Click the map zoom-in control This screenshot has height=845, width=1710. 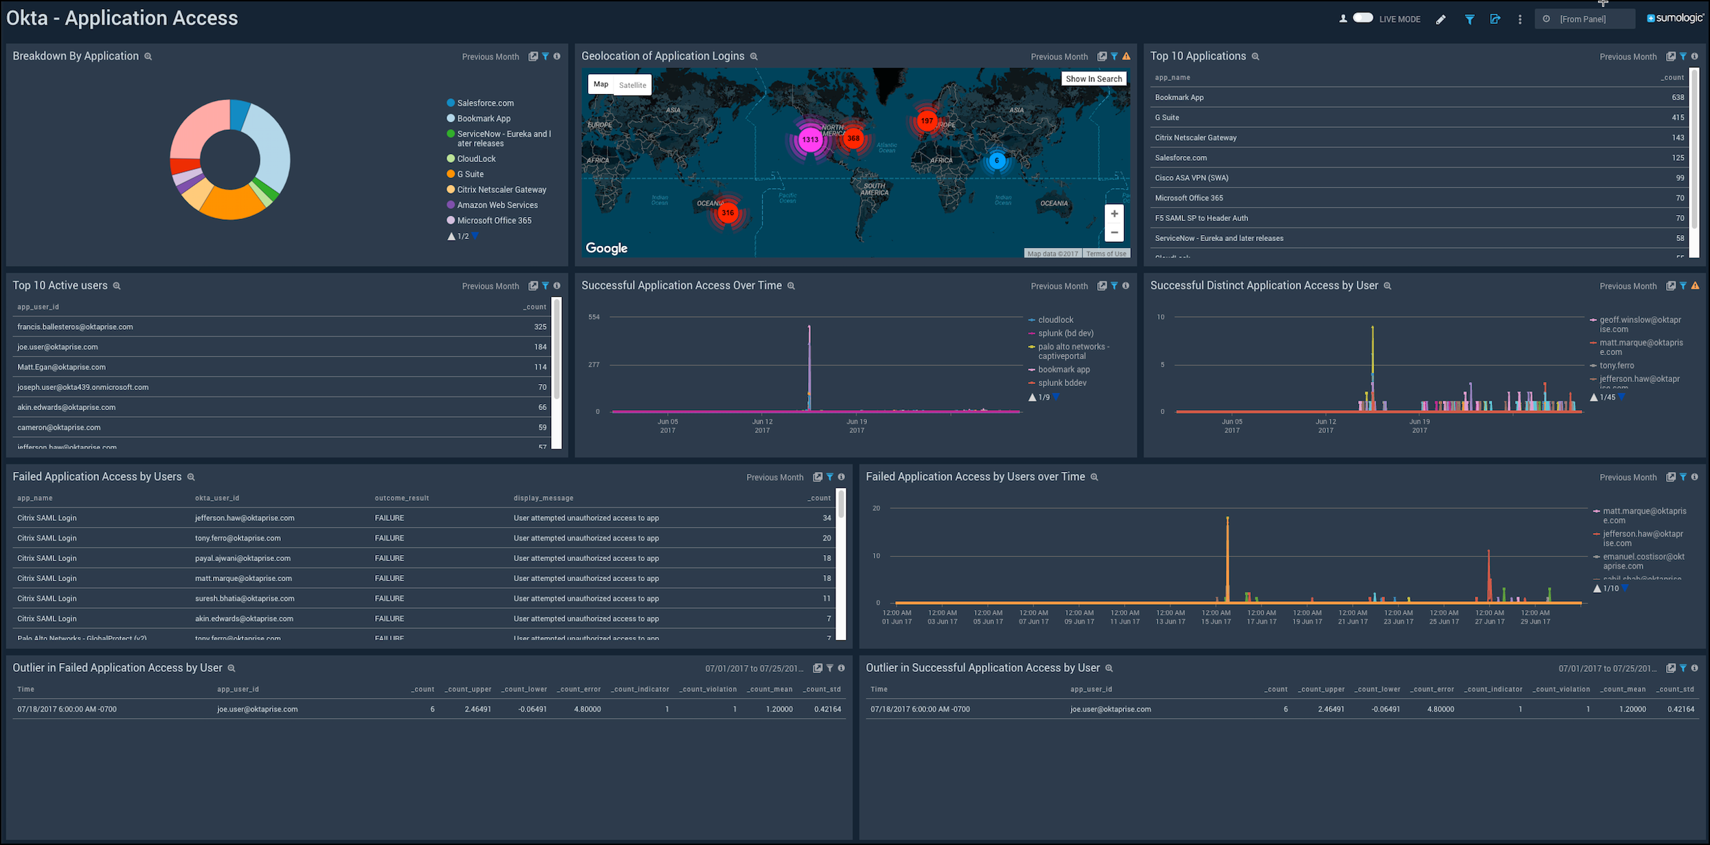pos(1114,214)
